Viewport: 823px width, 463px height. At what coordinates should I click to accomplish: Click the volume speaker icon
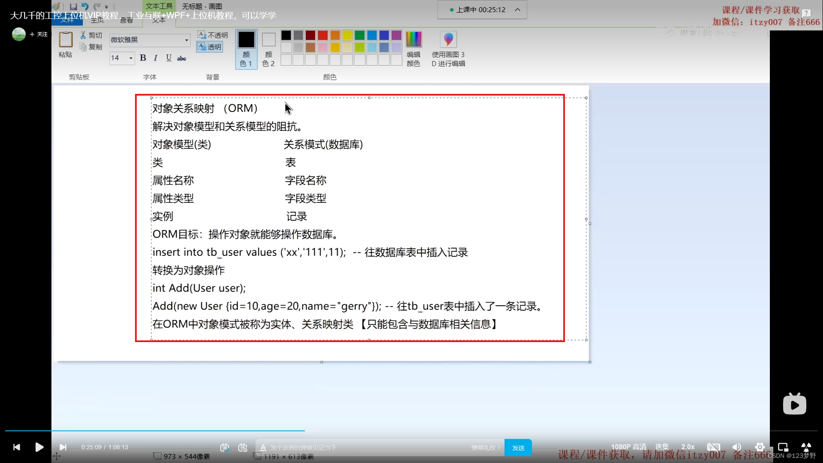click(x=737, y=447)
